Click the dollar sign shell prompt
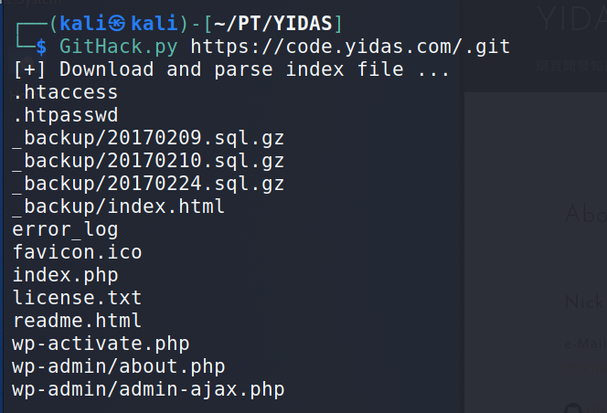 click(x=41, y=48)
